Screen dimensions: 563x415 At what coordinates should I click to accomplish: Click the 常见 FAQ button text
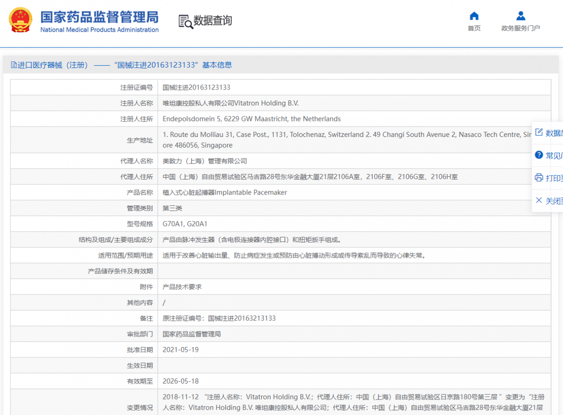pos(554,155)
